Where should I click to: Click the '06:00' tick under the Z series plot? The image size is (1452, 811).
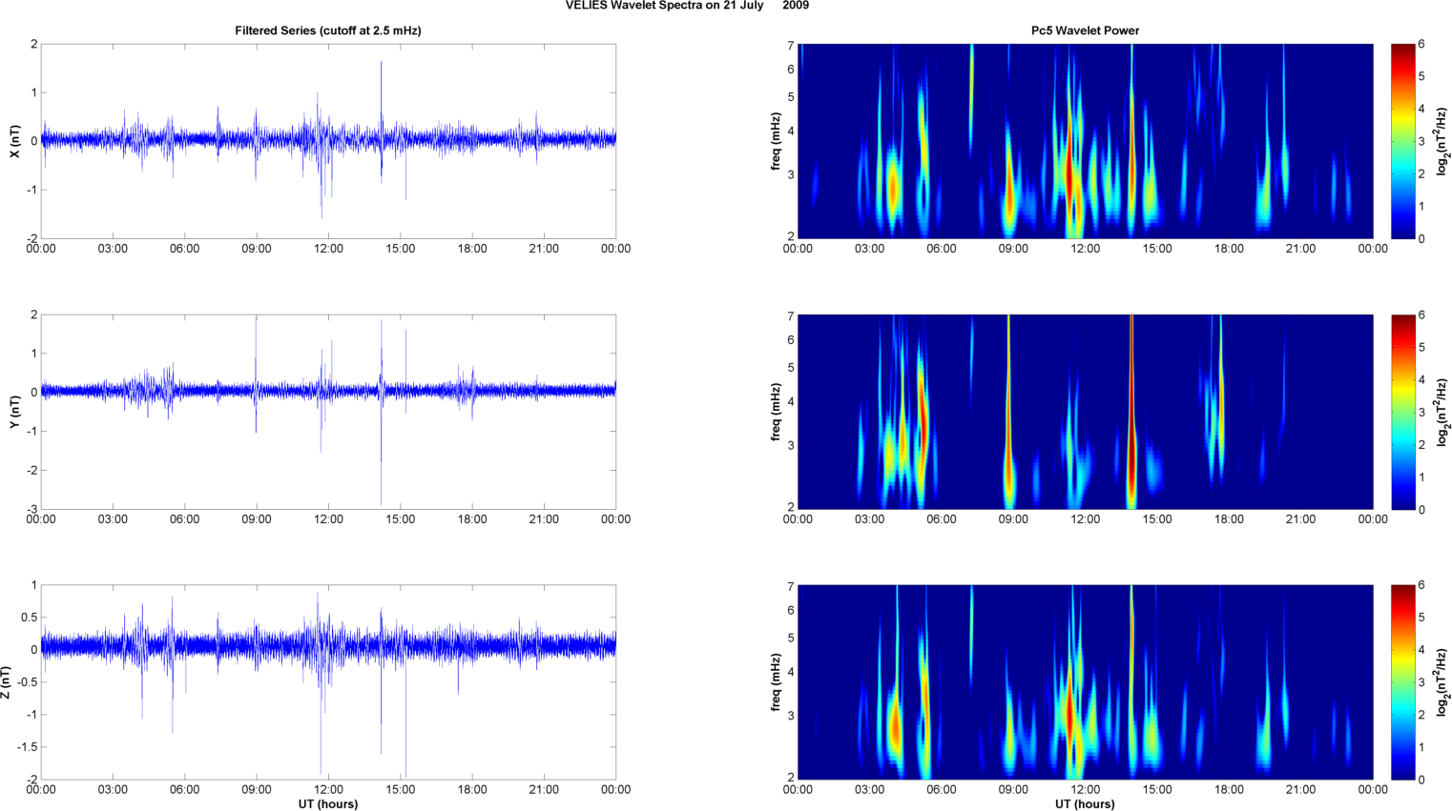185,790
